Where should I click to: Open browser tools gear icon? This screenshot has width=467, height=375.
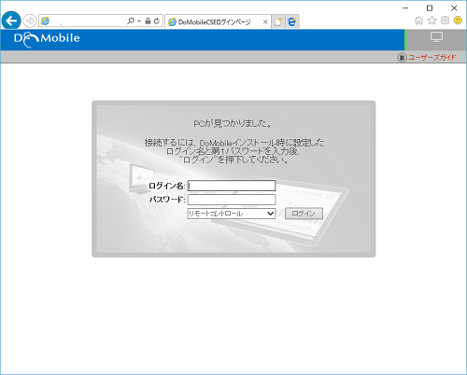[445, 21]
